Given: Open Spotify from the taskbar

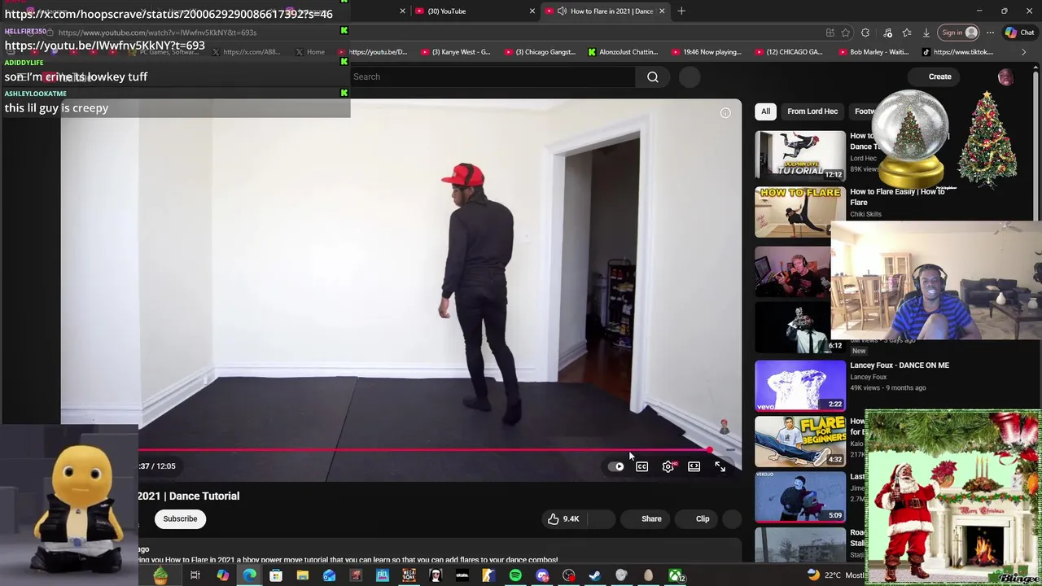Looking at the screenshot, I should (515, 576).
